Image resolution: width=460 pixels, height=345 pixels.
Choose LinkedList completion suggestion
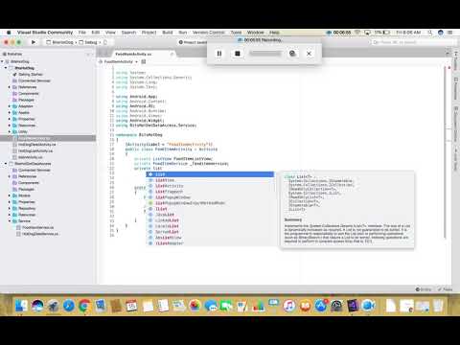(210, 220)
